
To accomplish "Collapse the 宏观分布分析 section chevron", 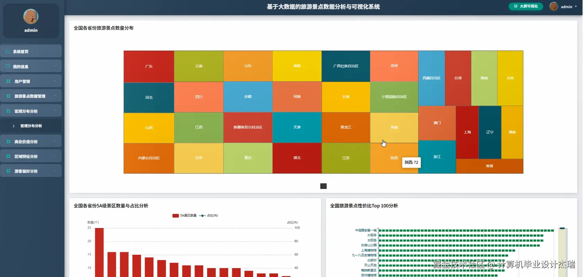I will [x=55, y=111].
